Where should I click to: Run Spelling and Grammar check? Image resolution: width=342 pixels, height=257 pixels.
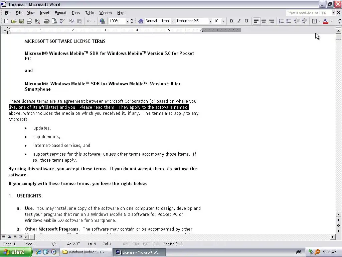[x=62, y=21]
